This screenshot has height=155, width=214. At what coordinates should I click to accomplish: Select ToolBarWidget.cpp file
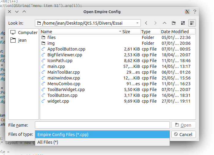(x=66, y=90)
